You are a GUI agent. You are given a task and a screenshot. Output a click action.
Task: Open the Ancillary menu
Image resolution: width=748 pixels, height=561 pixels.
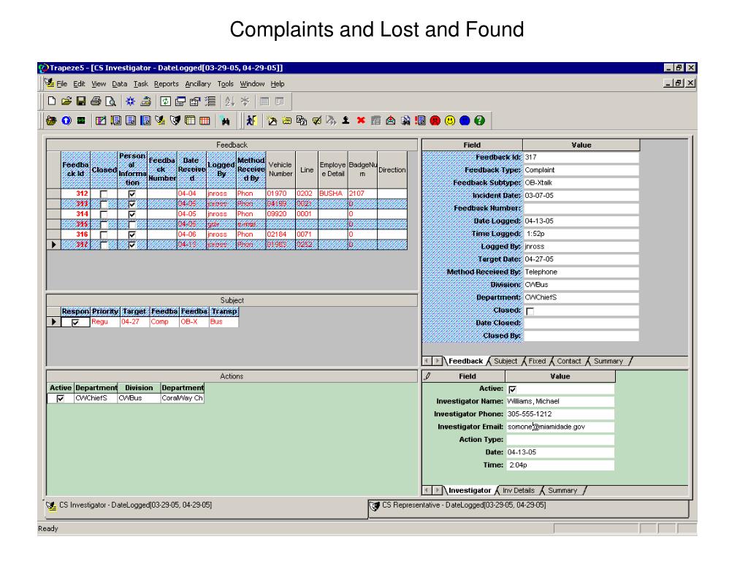point(198,84)
